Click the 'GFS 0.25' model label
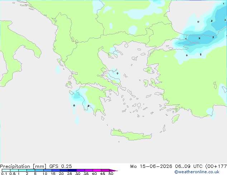 coord(61,166)
